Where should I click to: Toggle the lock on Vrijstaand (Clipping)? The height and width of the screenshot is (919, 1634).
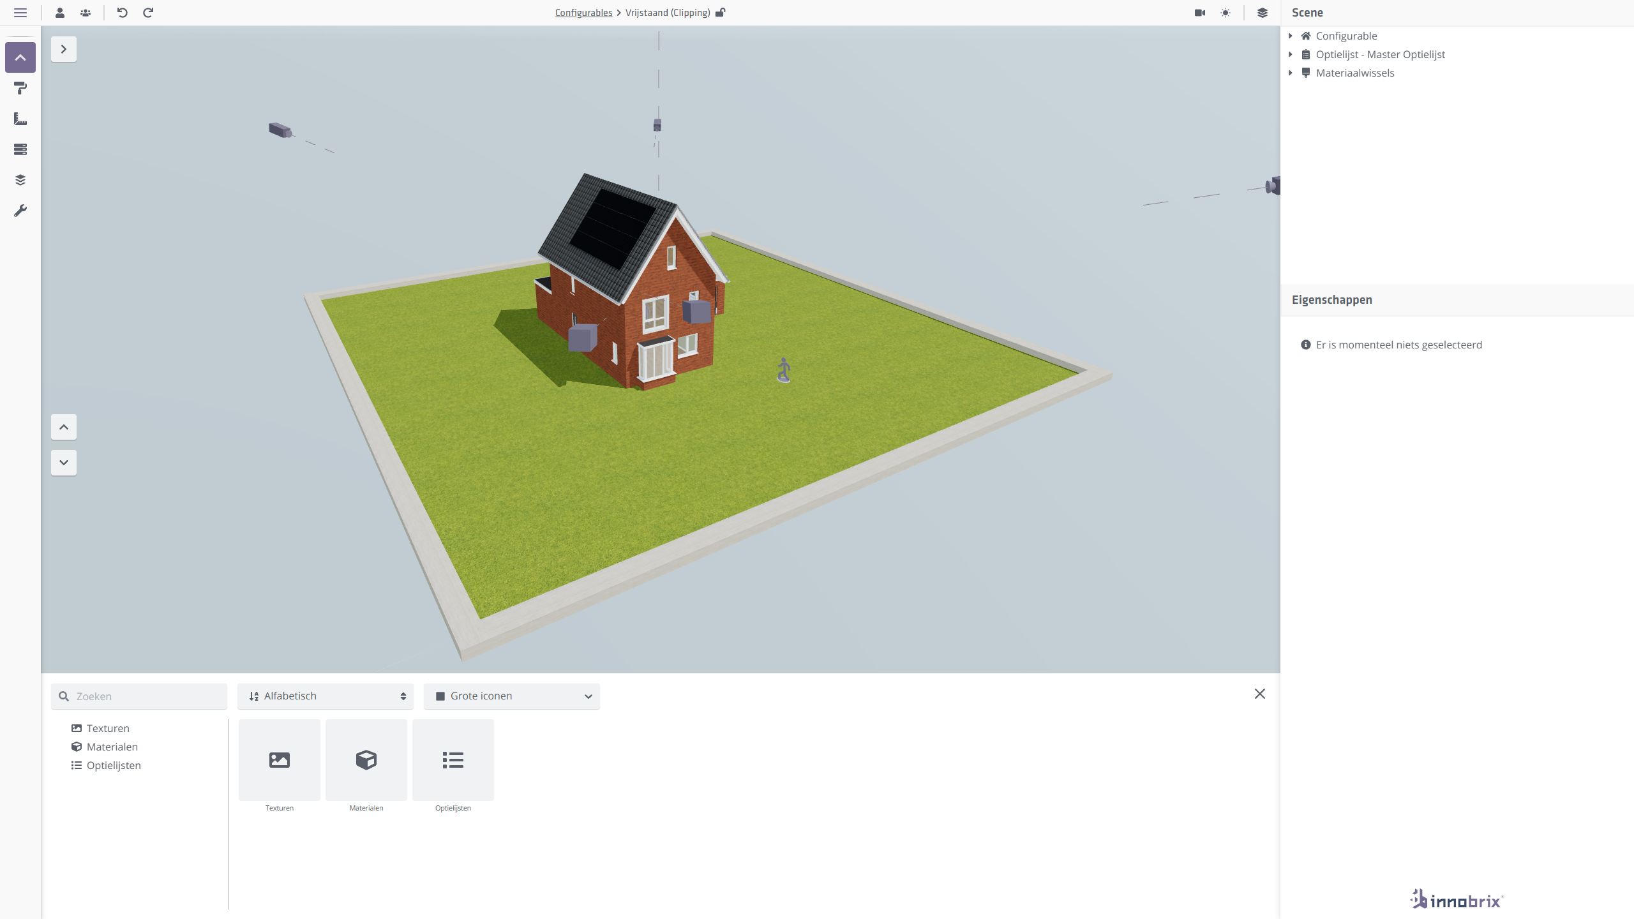coord(720,12)
